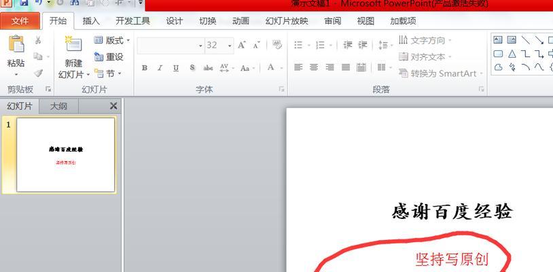The width and height of the screenshot is (553, 272).
Task: Open the Columns dropdown in paragraph group
Action: (384, 67)
